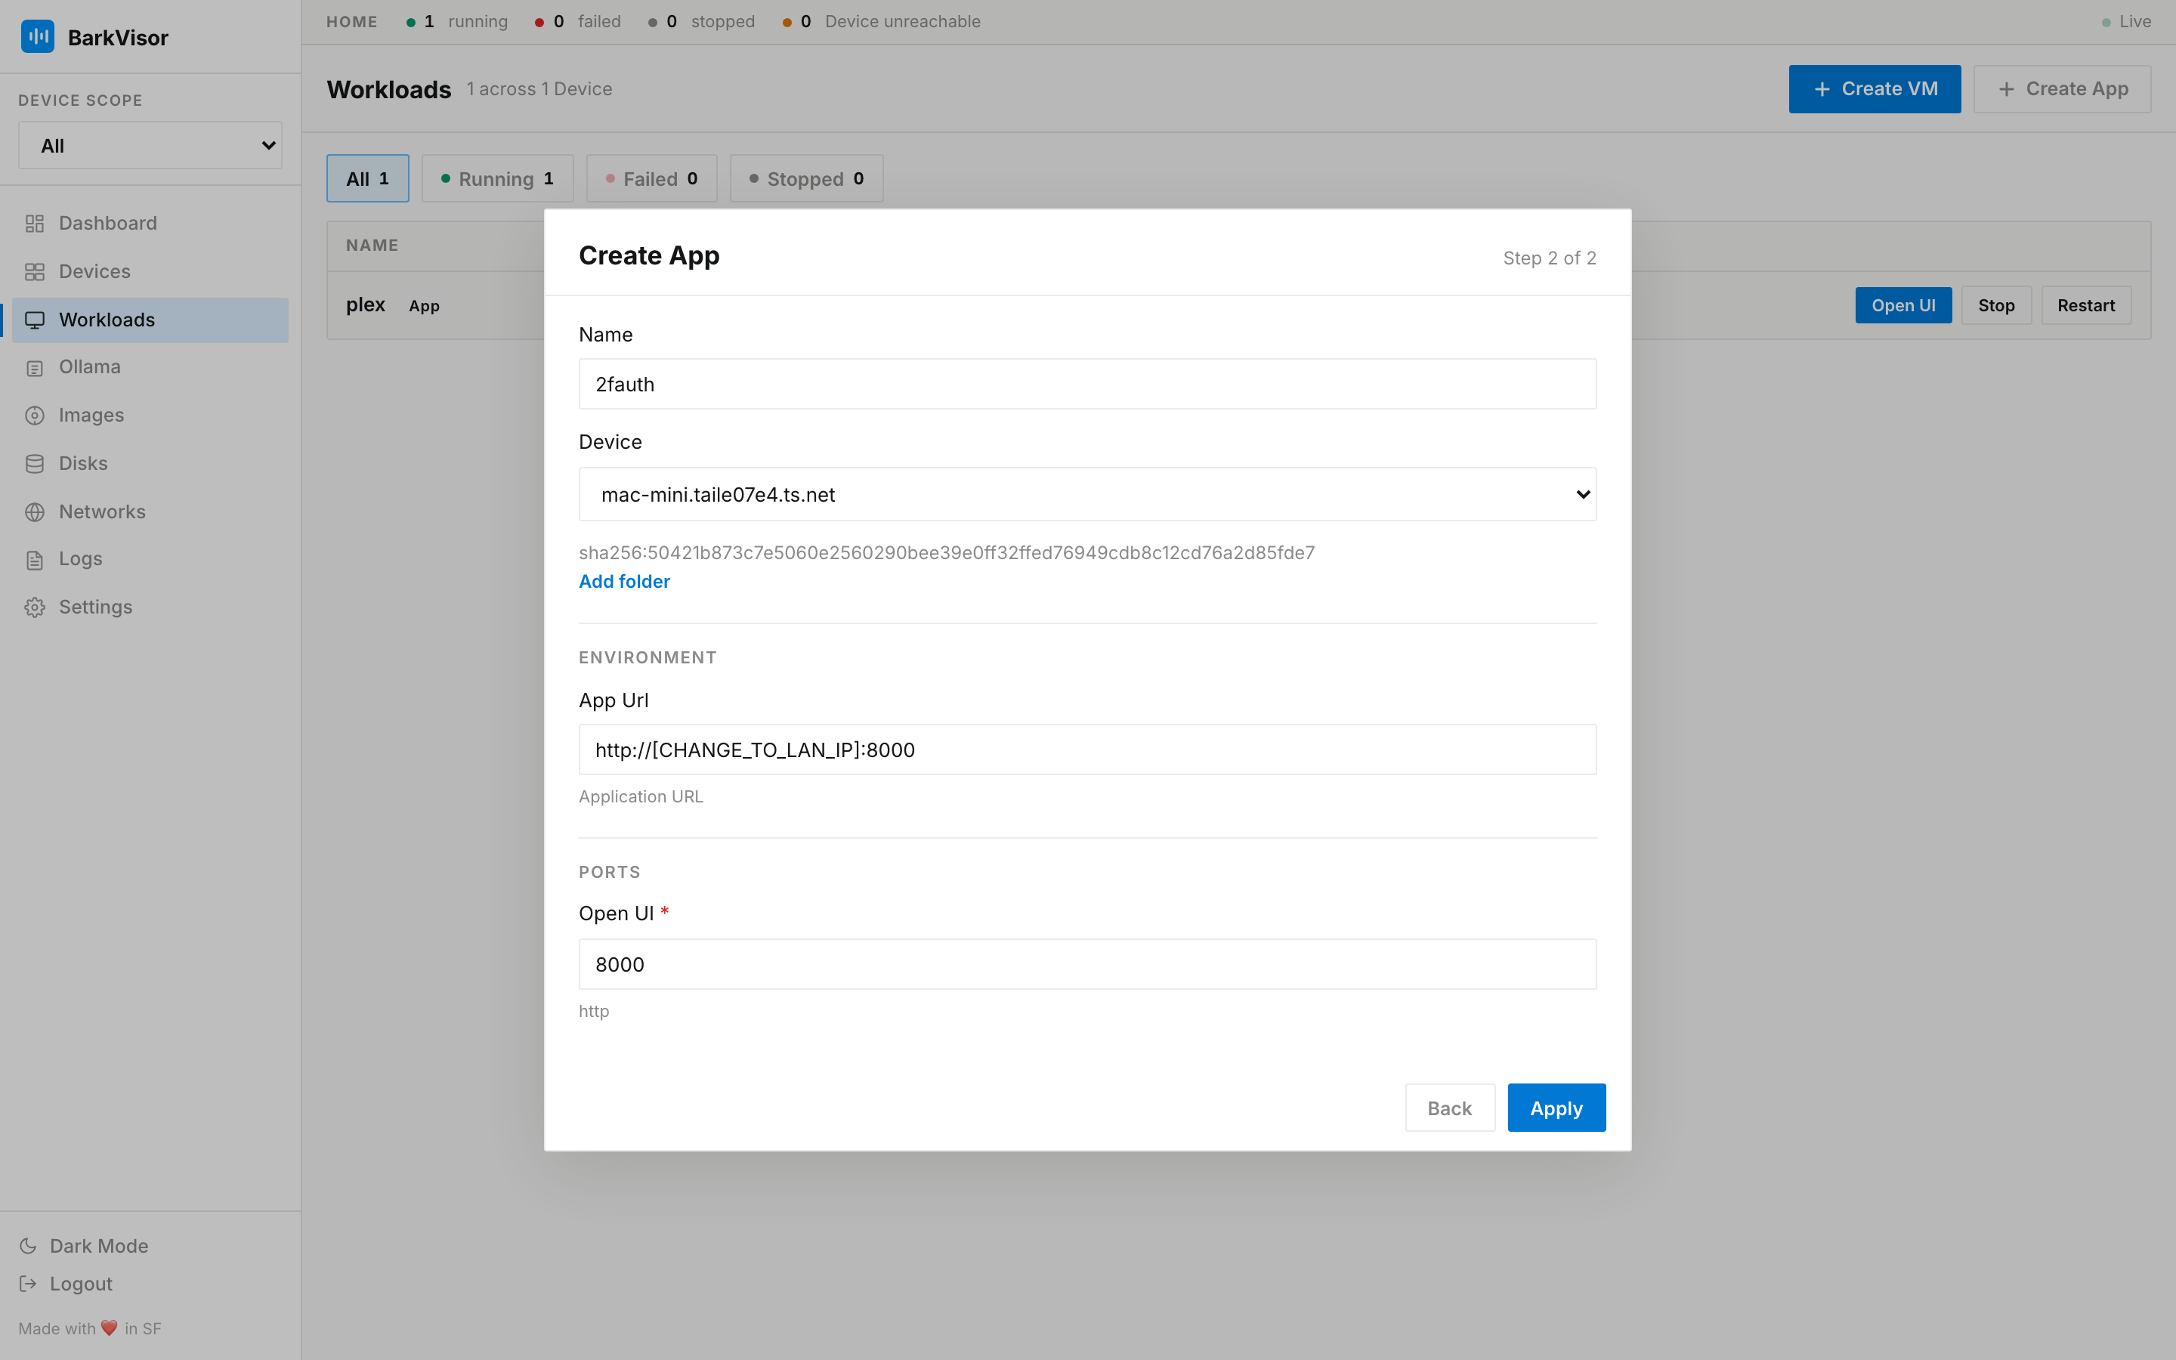This screenshot has height=1360, width=2176.
Task: Click the 'Step 2 of 2' indicator
Action: 1550,258
